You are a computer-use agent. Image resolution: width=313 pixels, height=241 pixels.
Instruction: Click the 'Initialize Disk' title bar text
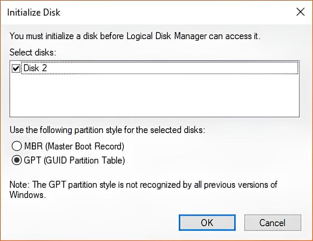[x=34, y=13]
